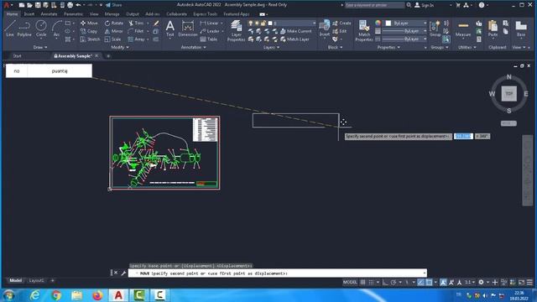Click the Group tool
This screenshot has width=537, height=302.
click(435, 28)
